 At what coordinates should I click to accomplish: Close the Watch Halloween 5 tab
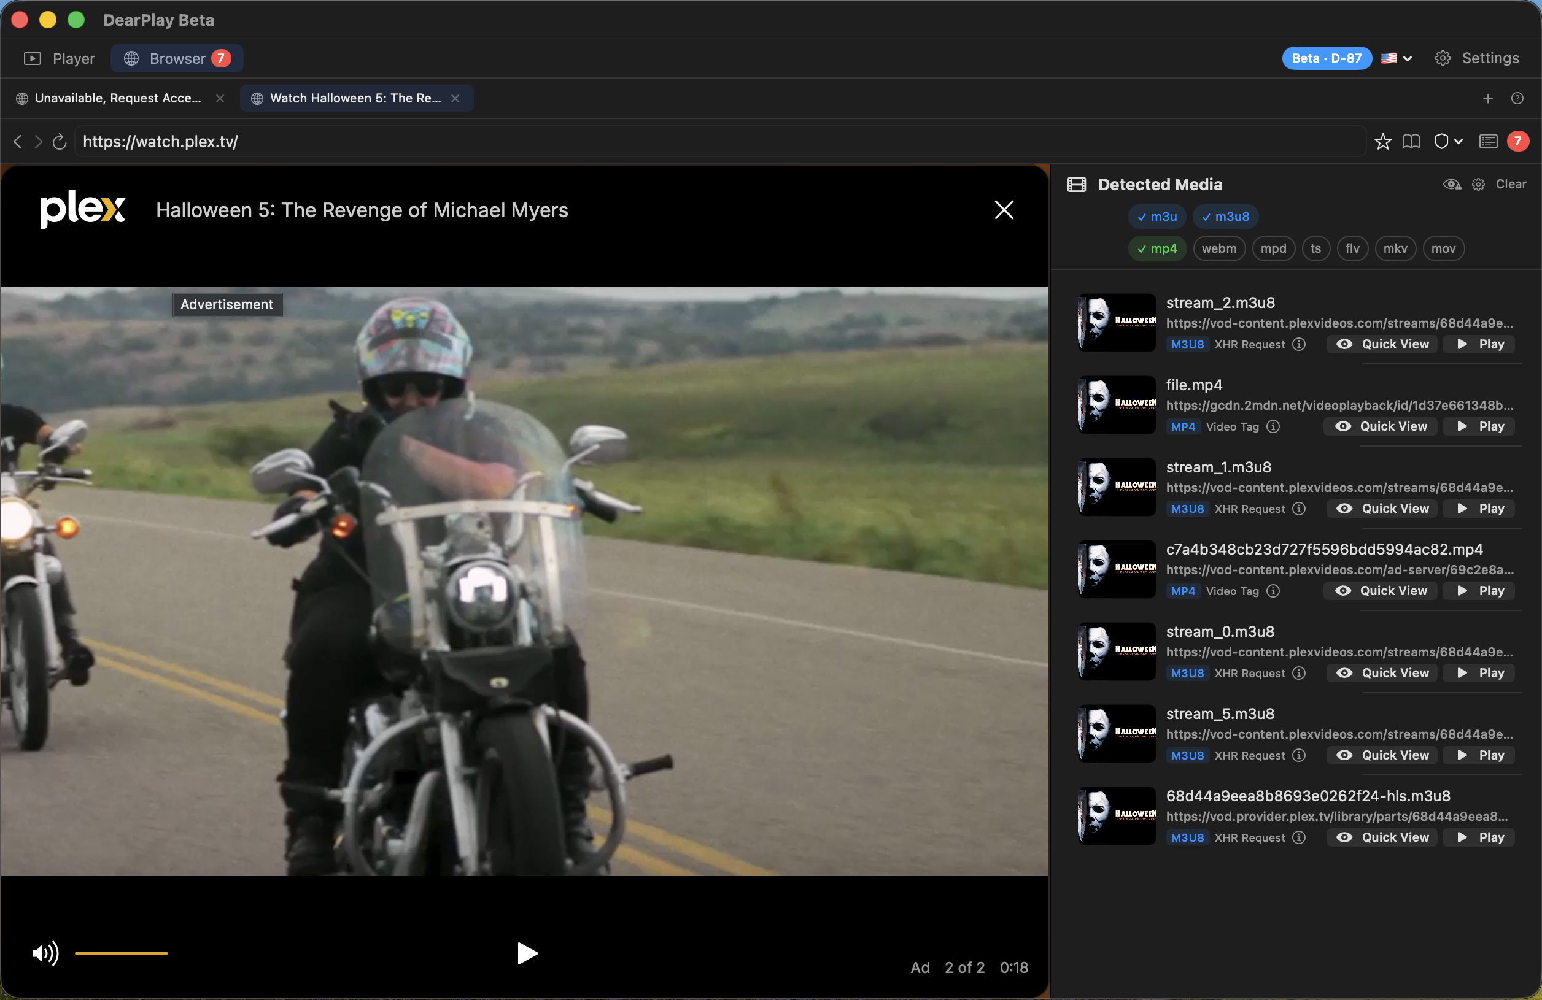(455, 98)
